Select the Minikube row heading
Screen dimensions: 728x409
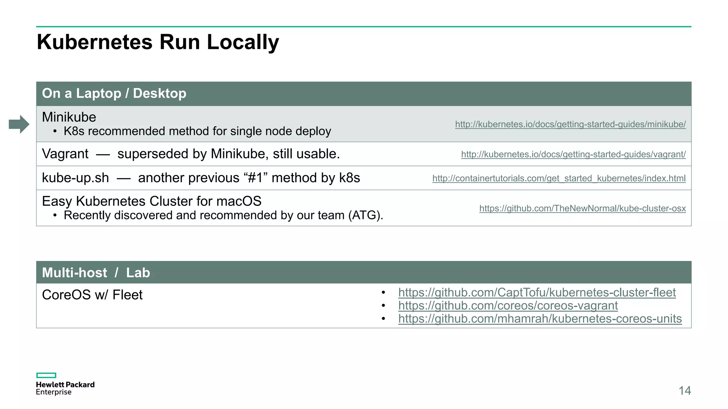69,117
